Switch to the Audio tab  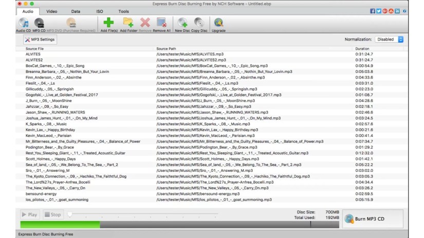pos(28,11)
